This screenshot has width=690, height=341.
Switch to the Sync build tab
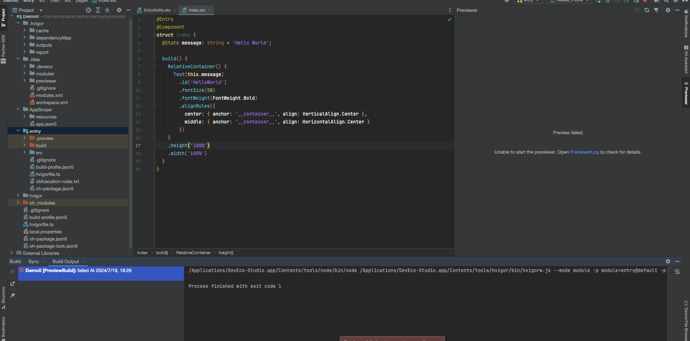click(x=33, y=262)
